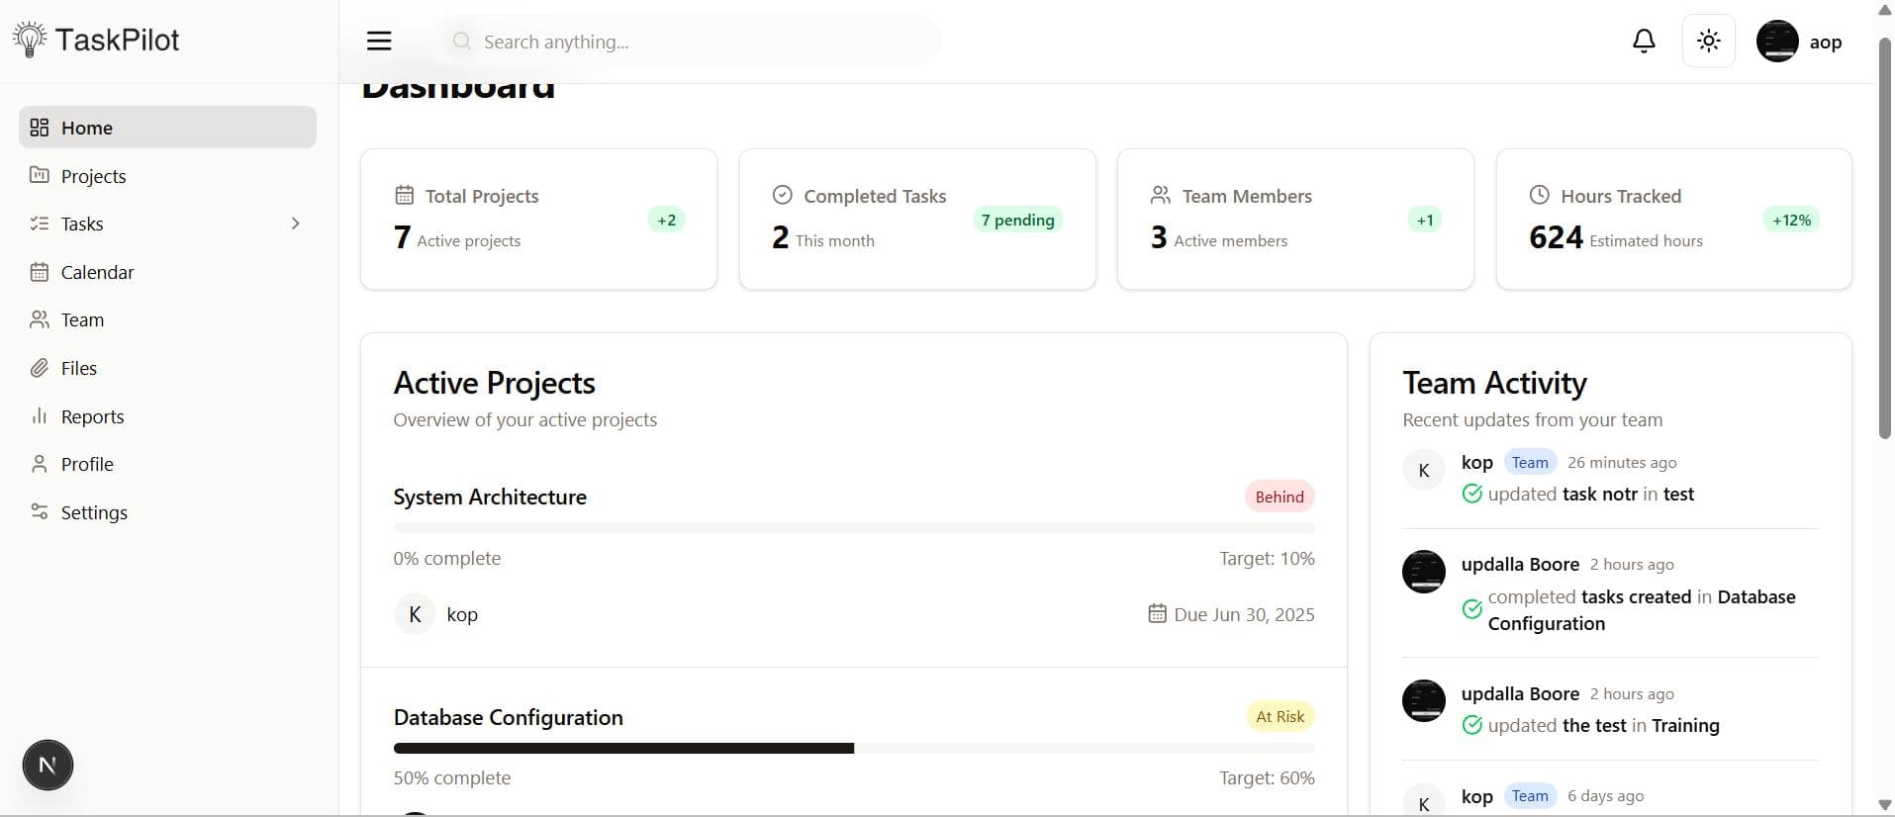Screen dimensions: 1895x817
Task: Click the +12% badge on Hours Tracked
Action: tap(1791, 220)
